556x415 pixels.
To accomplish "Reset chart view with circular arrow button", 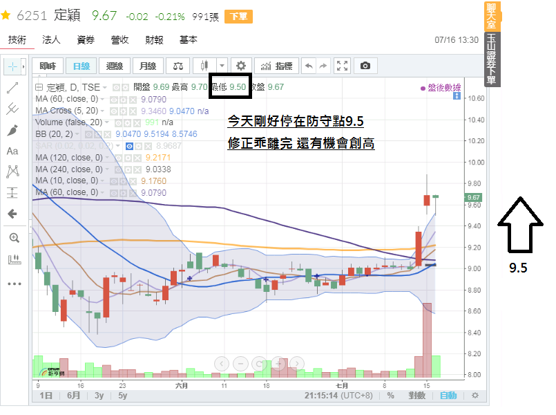I will click(x=259, y=364).
